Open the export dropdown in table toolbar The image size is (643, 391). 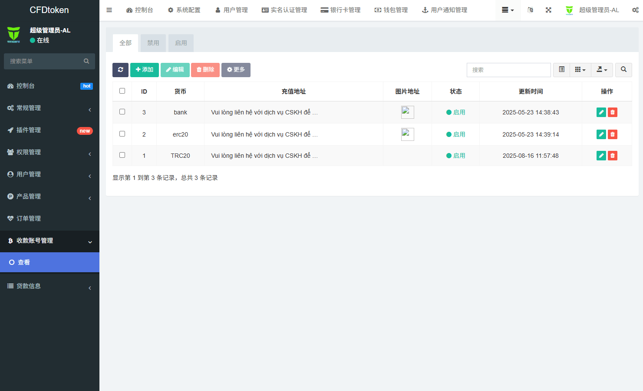coord(602,70)
